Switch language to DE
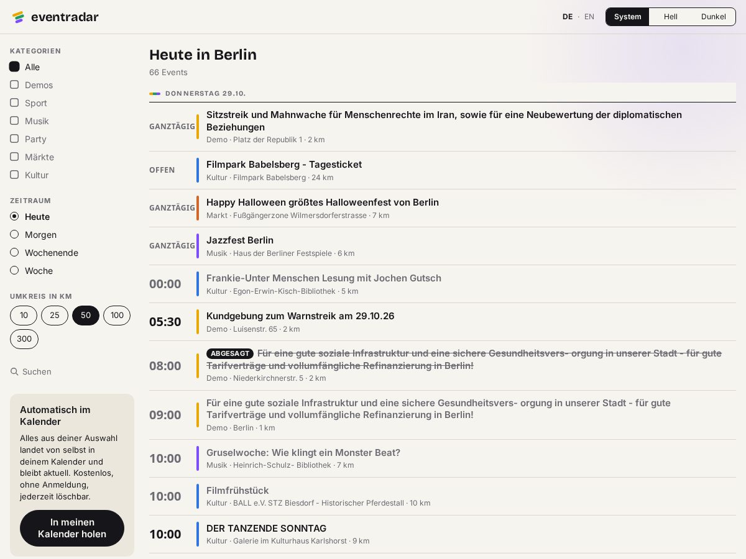 click(568, 17)
